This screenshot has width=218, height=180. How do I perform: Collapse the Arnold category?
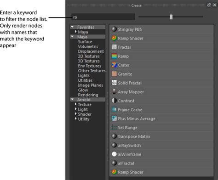point(72,99)
